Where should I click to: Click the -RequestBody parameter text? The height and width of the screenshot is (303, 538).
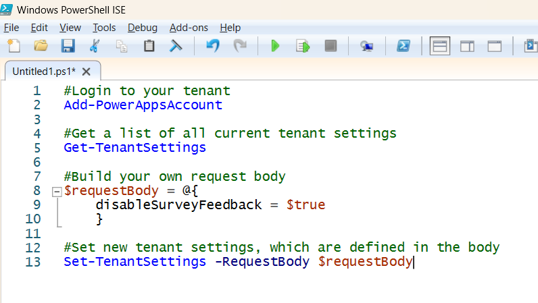[262, 262]
